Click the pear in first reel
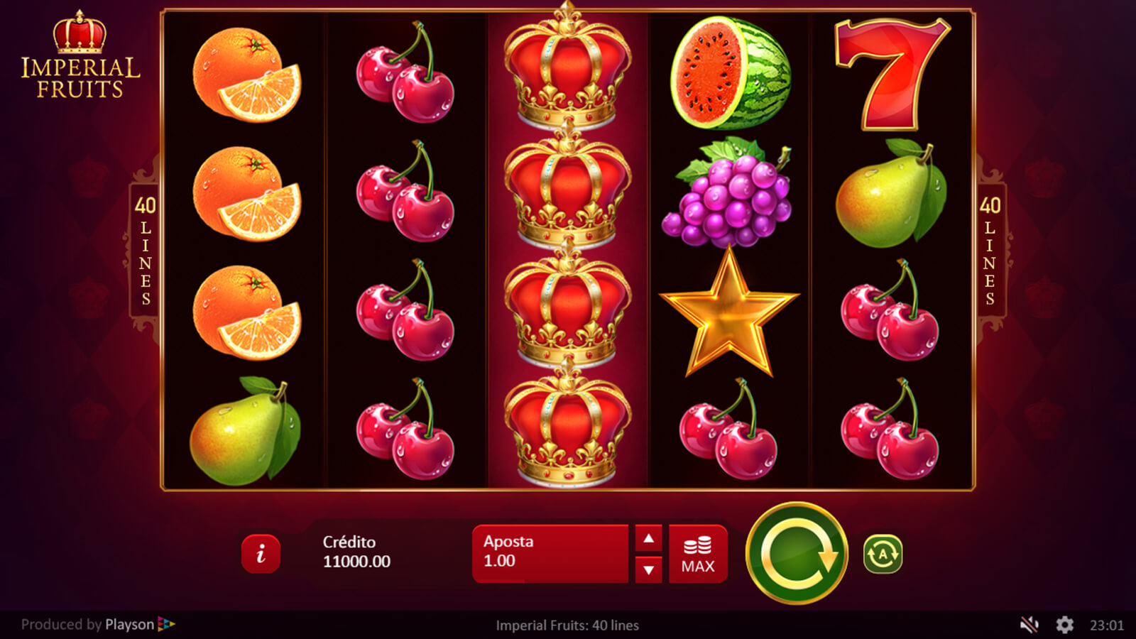 [245, 431]
